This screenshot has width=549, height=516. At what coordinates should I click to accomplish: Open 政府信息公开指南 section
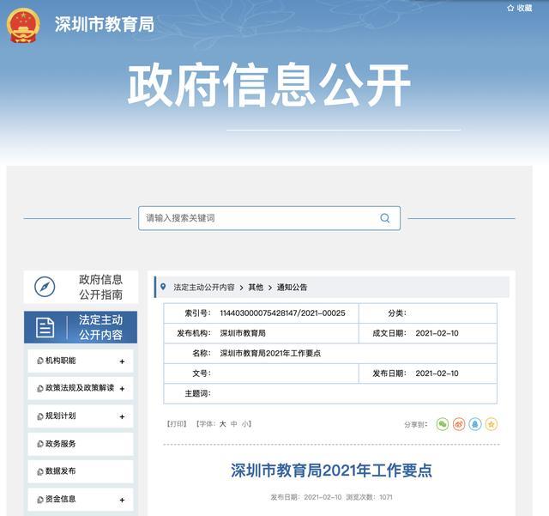tap(81, 287)
